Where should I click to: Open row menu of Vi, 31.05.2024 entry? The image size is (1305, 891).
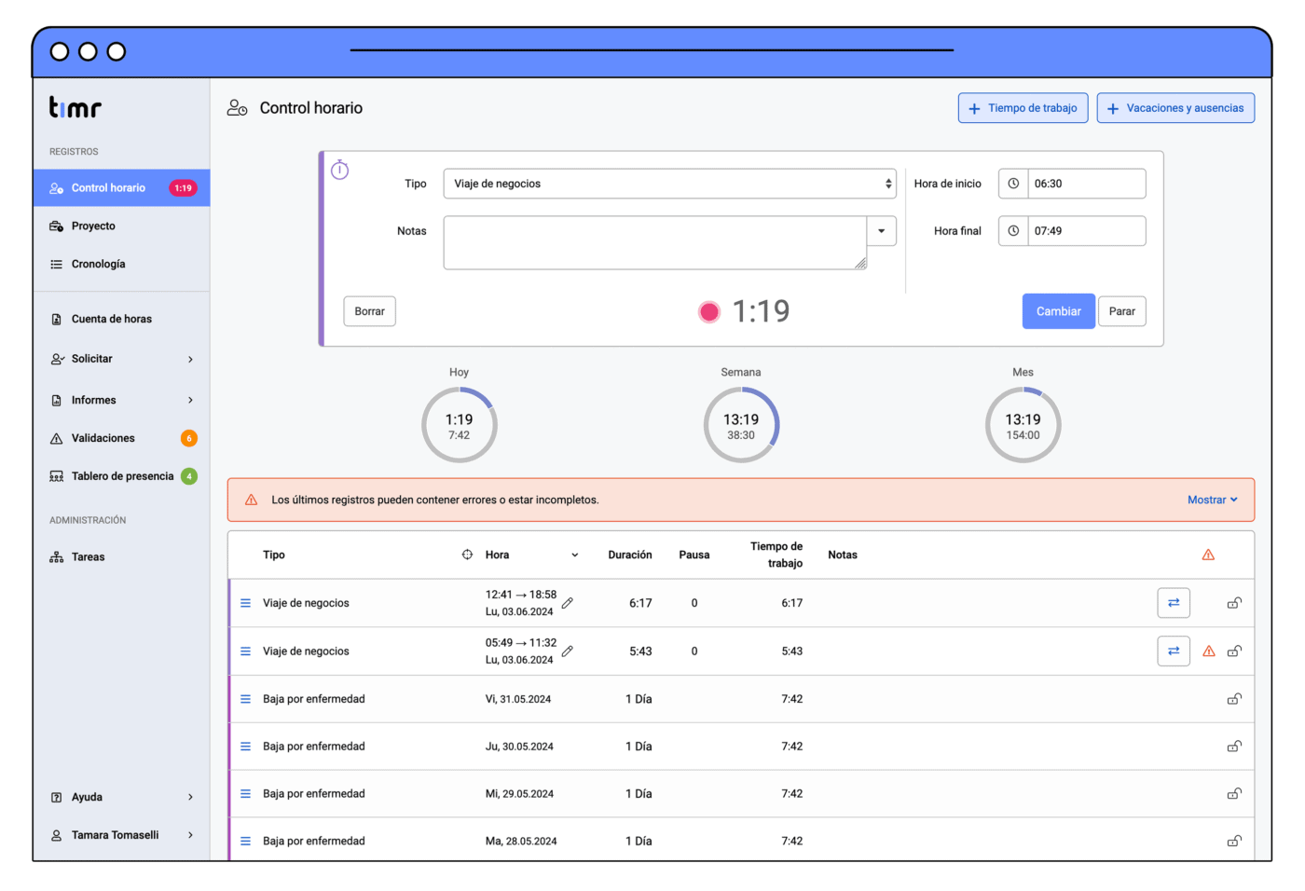tap(246, 699)
